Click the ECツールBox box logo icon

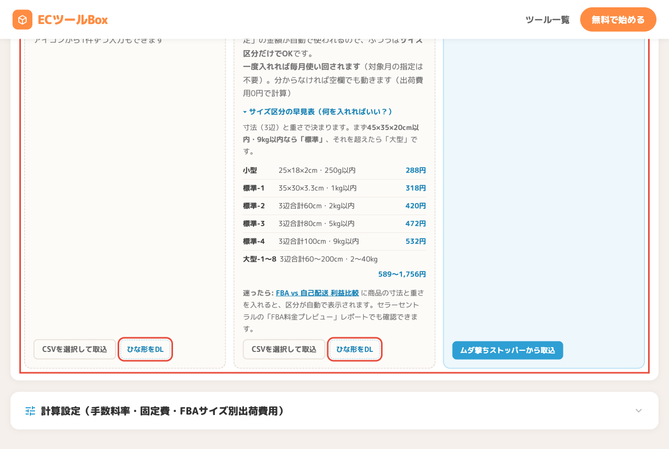point(22,20)
